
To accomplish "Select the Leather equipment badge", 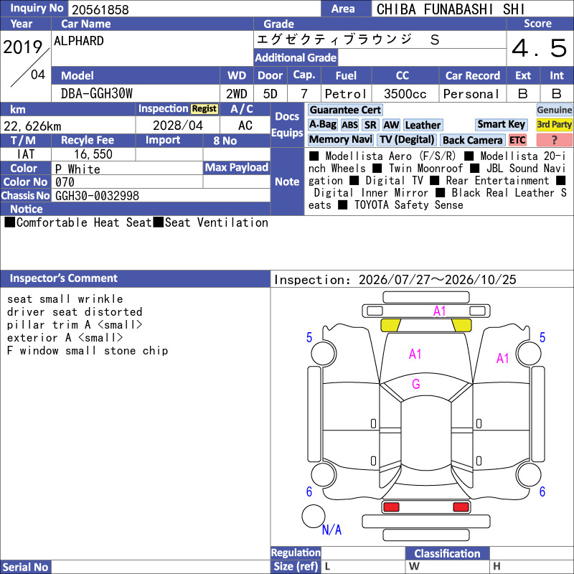I will coord(423,125).
